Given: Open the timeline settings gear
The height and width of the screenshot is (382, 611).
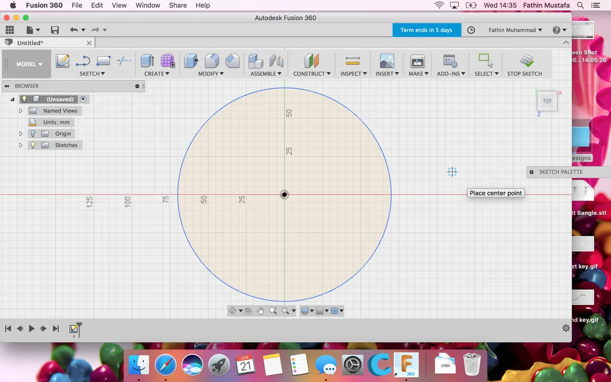Looking at the screenshot, I should [x=566, y=328].
